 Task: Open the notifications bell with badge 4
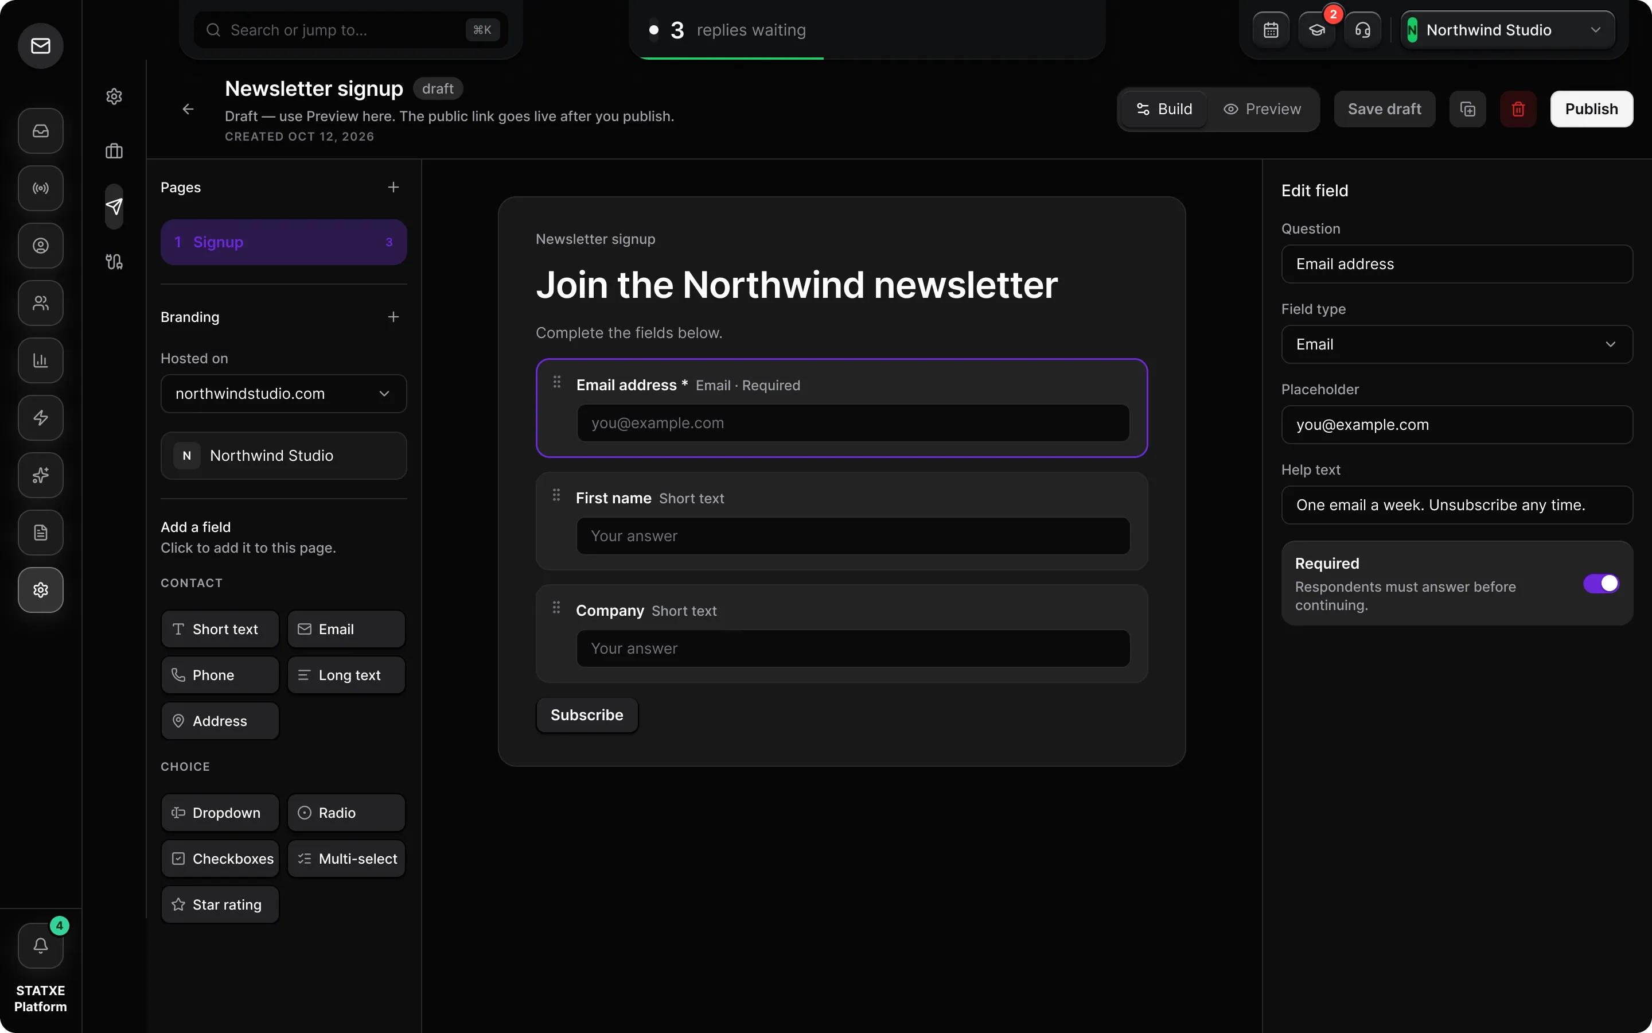(x=40, y=945)
